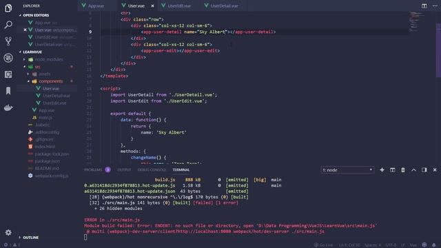Image resolution: width=441 pixels, height=248 pixels.
Task: Open the Output panel tab
Action: tap(124, 170)
